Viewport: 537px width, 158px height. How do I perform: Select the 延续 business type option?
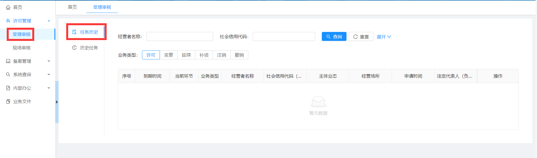tap(186, 55)
